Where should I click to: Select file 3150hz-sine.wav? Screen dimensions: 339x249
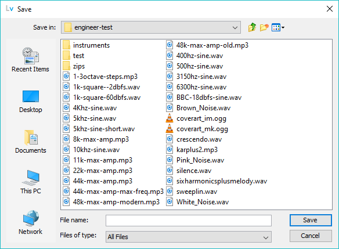click(196, 77)
